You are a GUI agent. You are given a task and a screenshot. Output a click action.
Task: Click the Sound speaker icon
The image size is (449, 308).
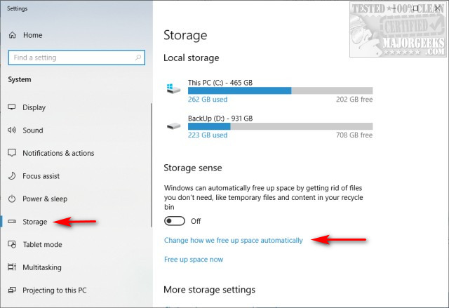pos(12,130)
